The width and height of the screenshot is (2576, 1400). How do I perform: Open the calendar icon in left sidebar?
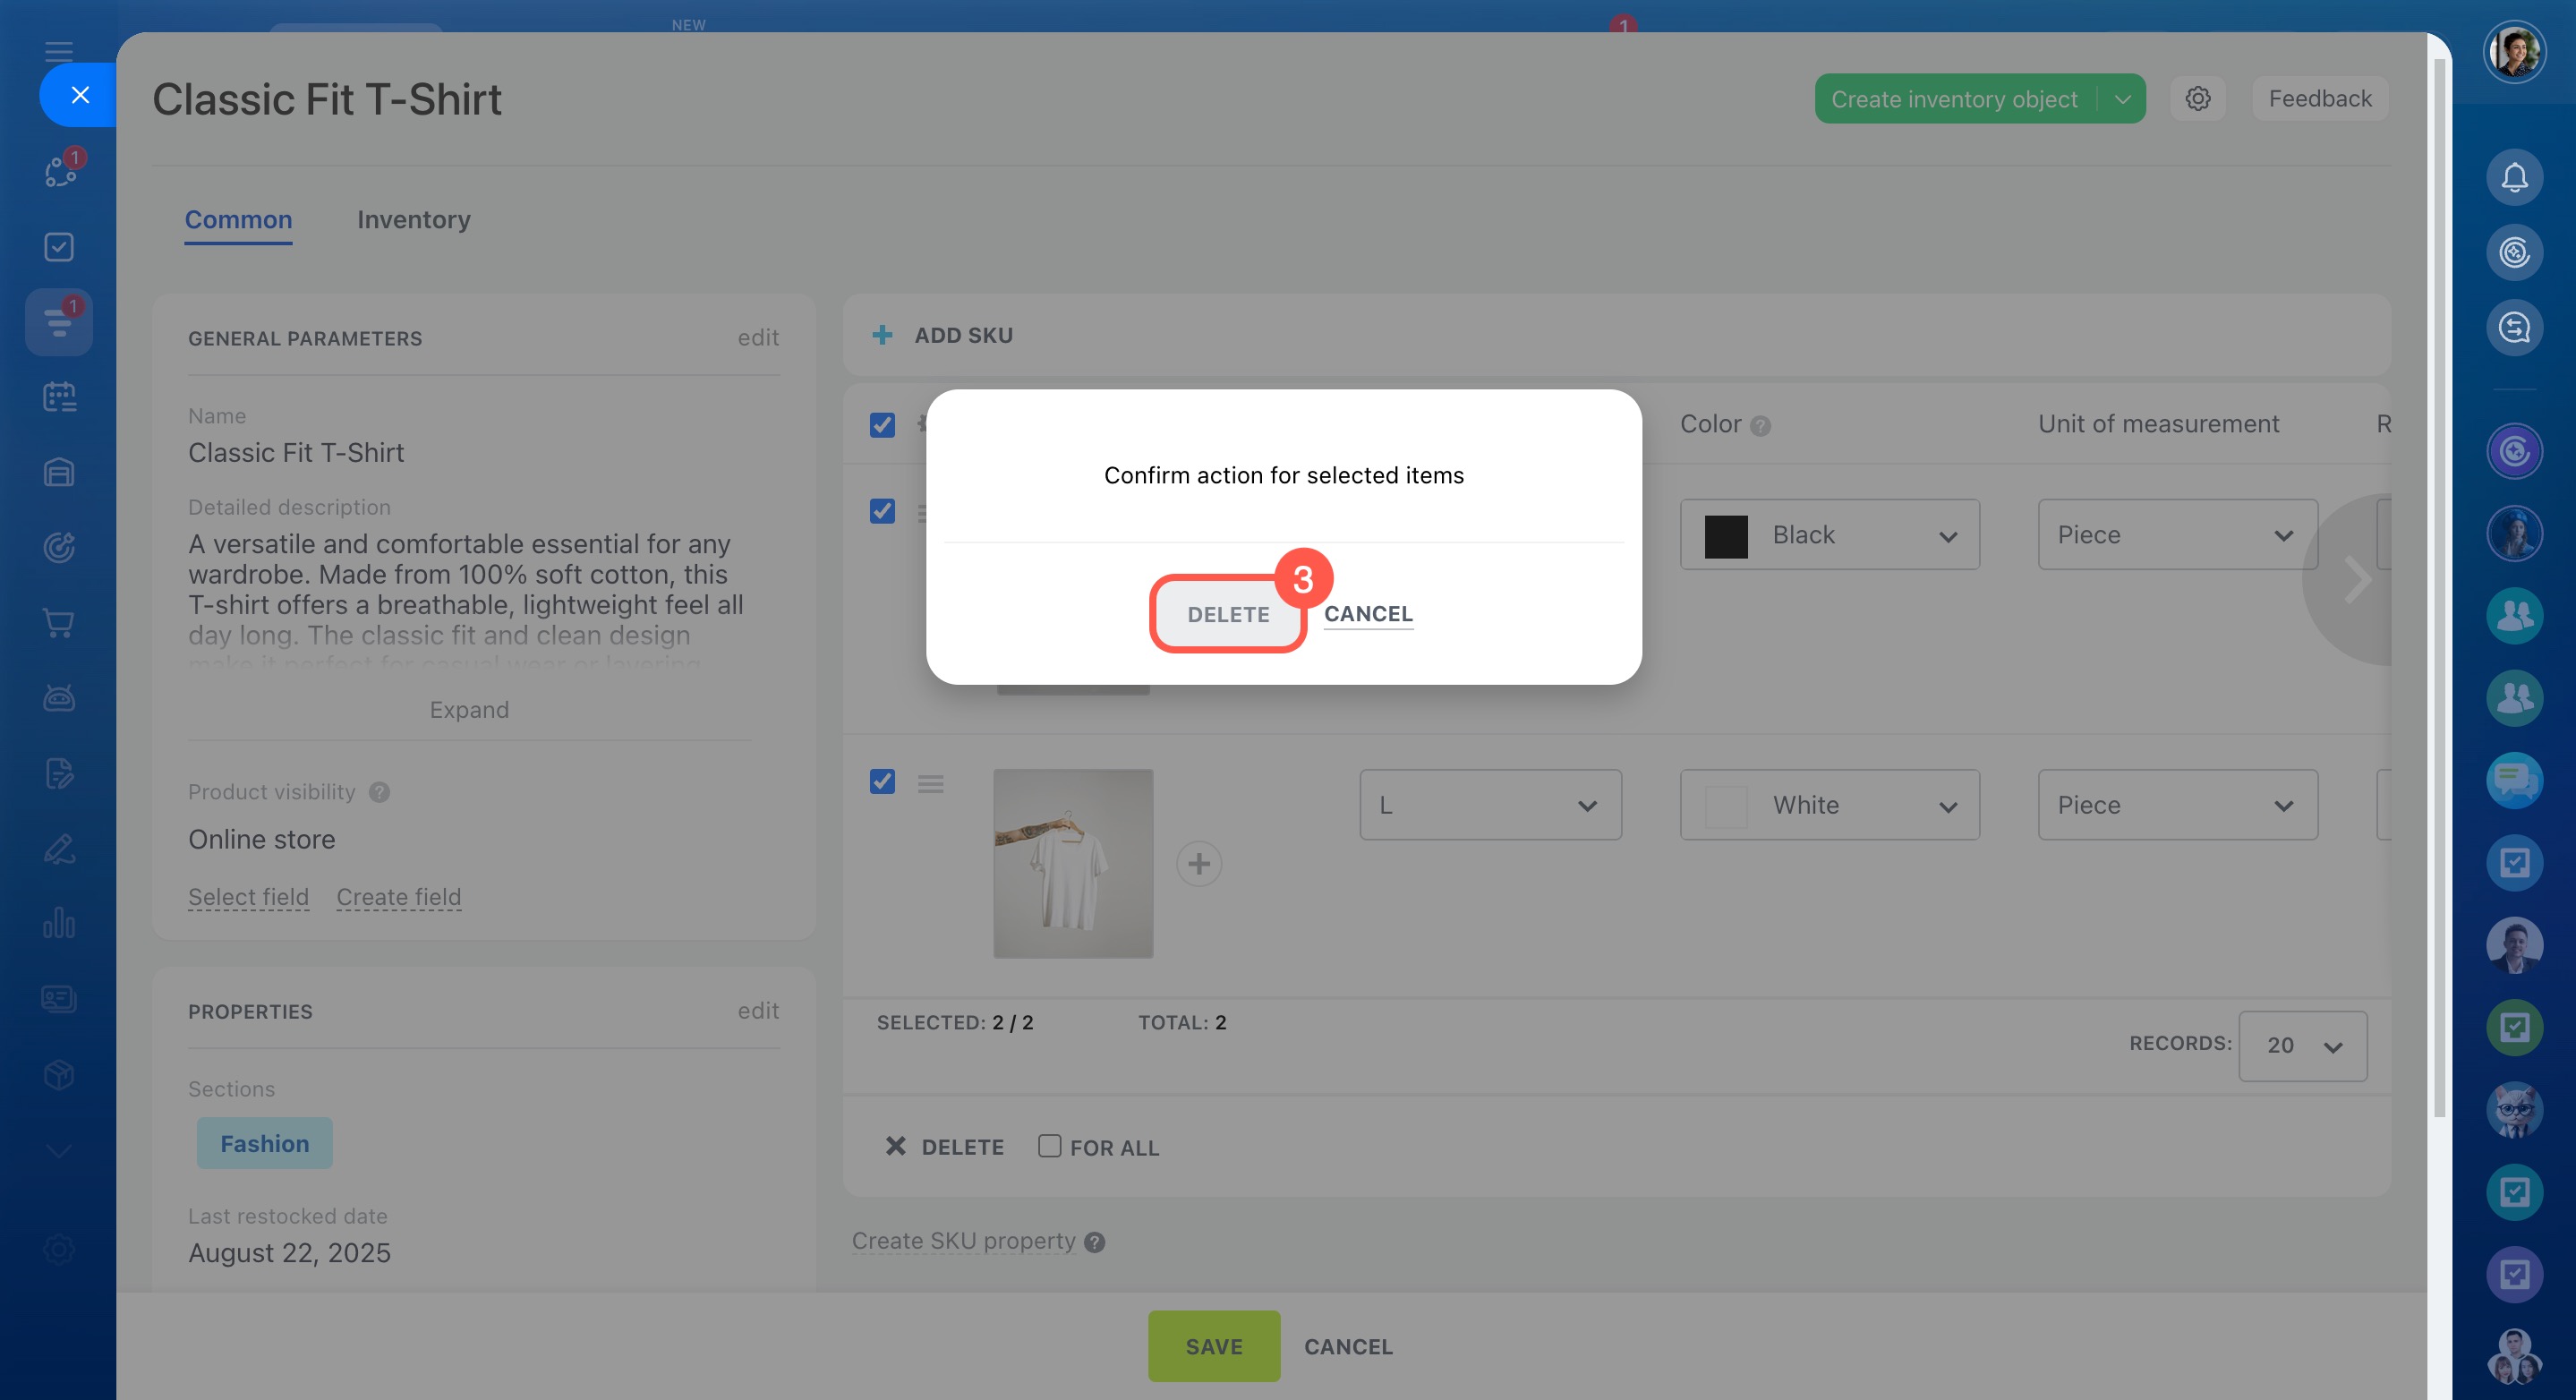coord(59,397)
